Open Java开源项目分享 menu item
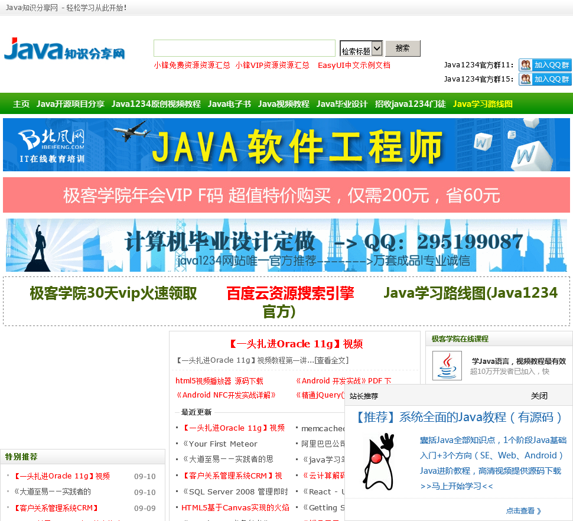 click(x=70, y=104)
